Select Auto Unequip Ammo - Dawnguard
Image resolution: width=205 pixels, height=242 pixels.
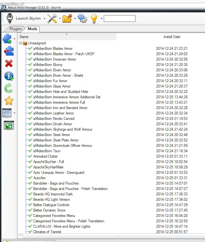pos(59,173)
